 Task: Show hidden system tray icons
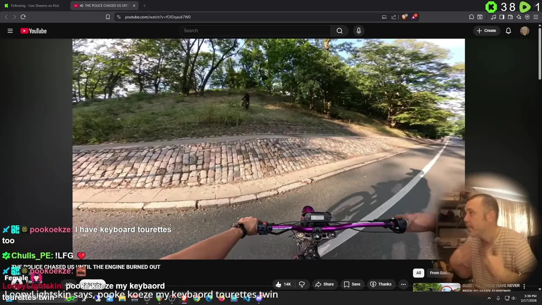coord(489,298)
